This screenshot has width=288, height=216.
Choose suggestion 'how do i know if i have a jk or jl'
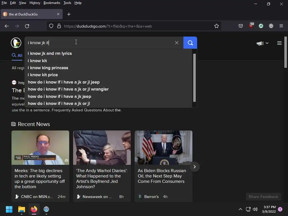(108, 103)
